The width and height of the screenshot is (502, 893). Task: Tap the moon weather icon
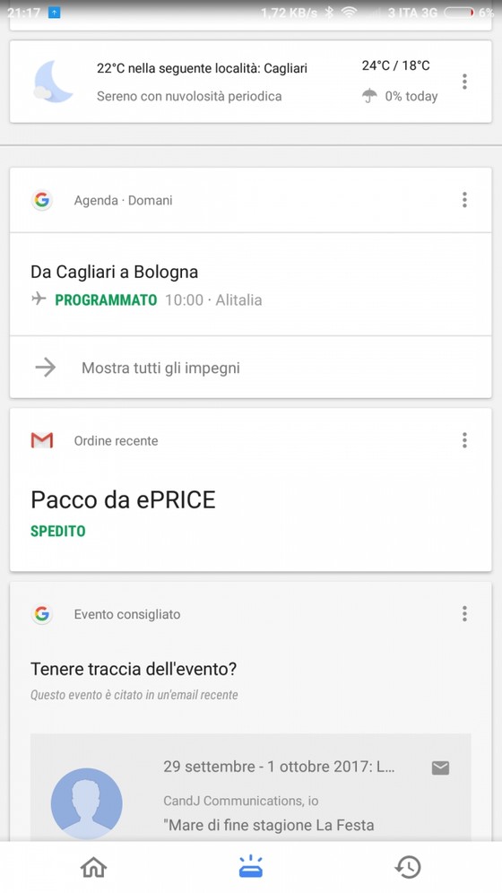(x=54, y=82)
